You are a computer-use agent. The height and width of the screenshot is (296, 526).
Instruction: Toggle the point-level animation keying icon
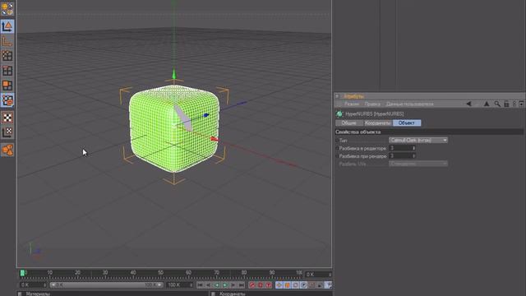point(311,285)
